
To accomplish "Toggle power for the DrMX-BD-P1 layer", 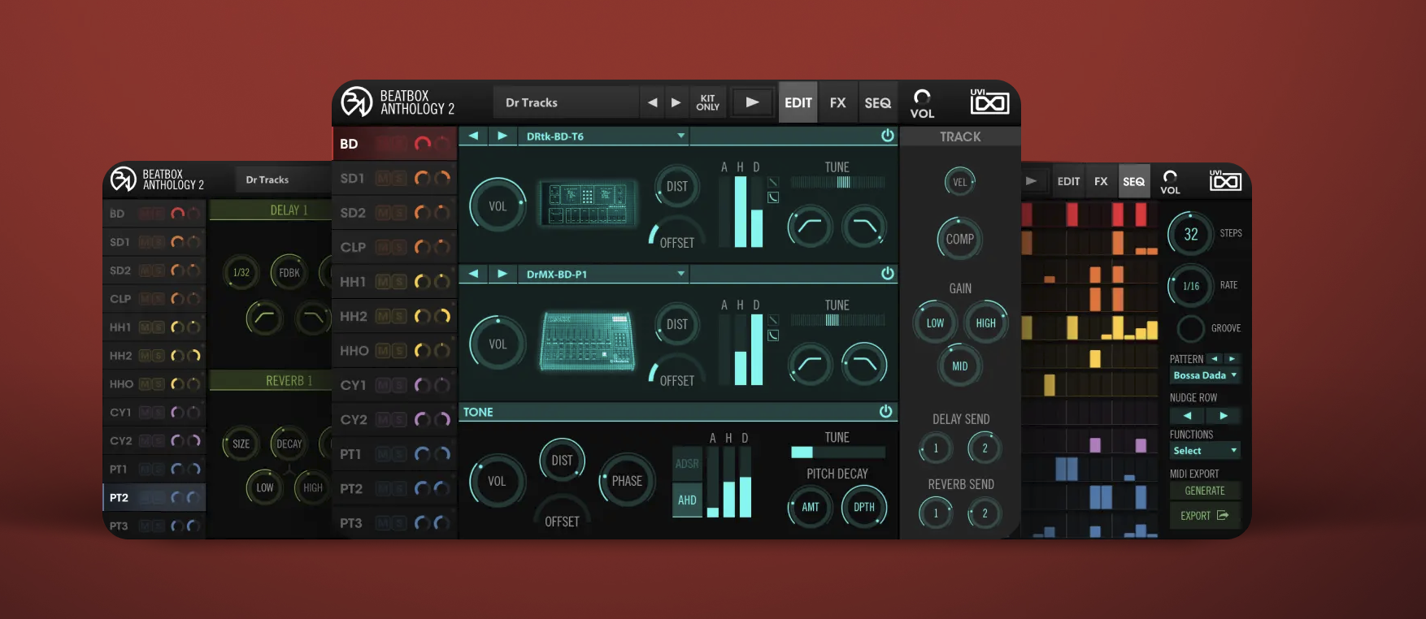I will tap(887, 274).
